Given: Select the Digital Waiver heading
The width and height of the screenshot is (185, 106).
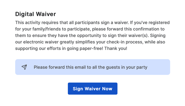Looking at the screenshot, I should [x=36, y=14].
